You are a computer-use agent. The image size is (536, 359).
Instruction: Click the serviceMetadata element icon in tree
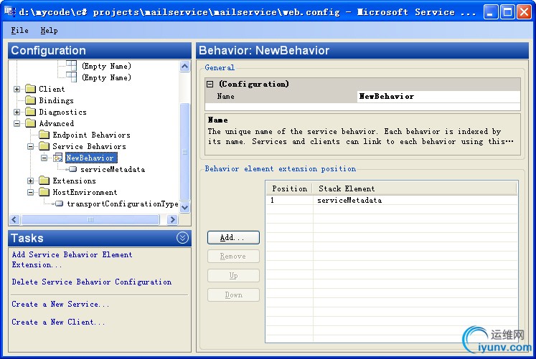72,169
